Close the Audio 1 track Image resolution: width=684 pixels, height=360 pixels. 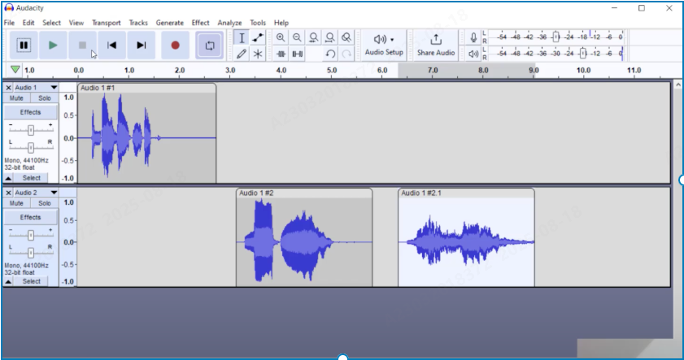(x=8, y=88)
